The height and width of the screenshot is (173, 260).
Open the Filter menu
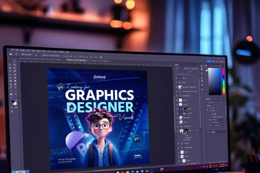coord(44,51)
